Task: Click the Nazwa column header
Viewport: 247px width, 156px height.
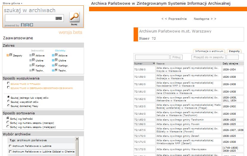Action: click(x=189, y=64)
